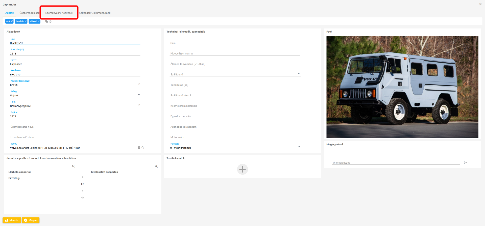Image resolution: width=485 pixels, height=226 pixels.
Task: Expand the Felségjel country dropdown
Action: coord(299,147)
